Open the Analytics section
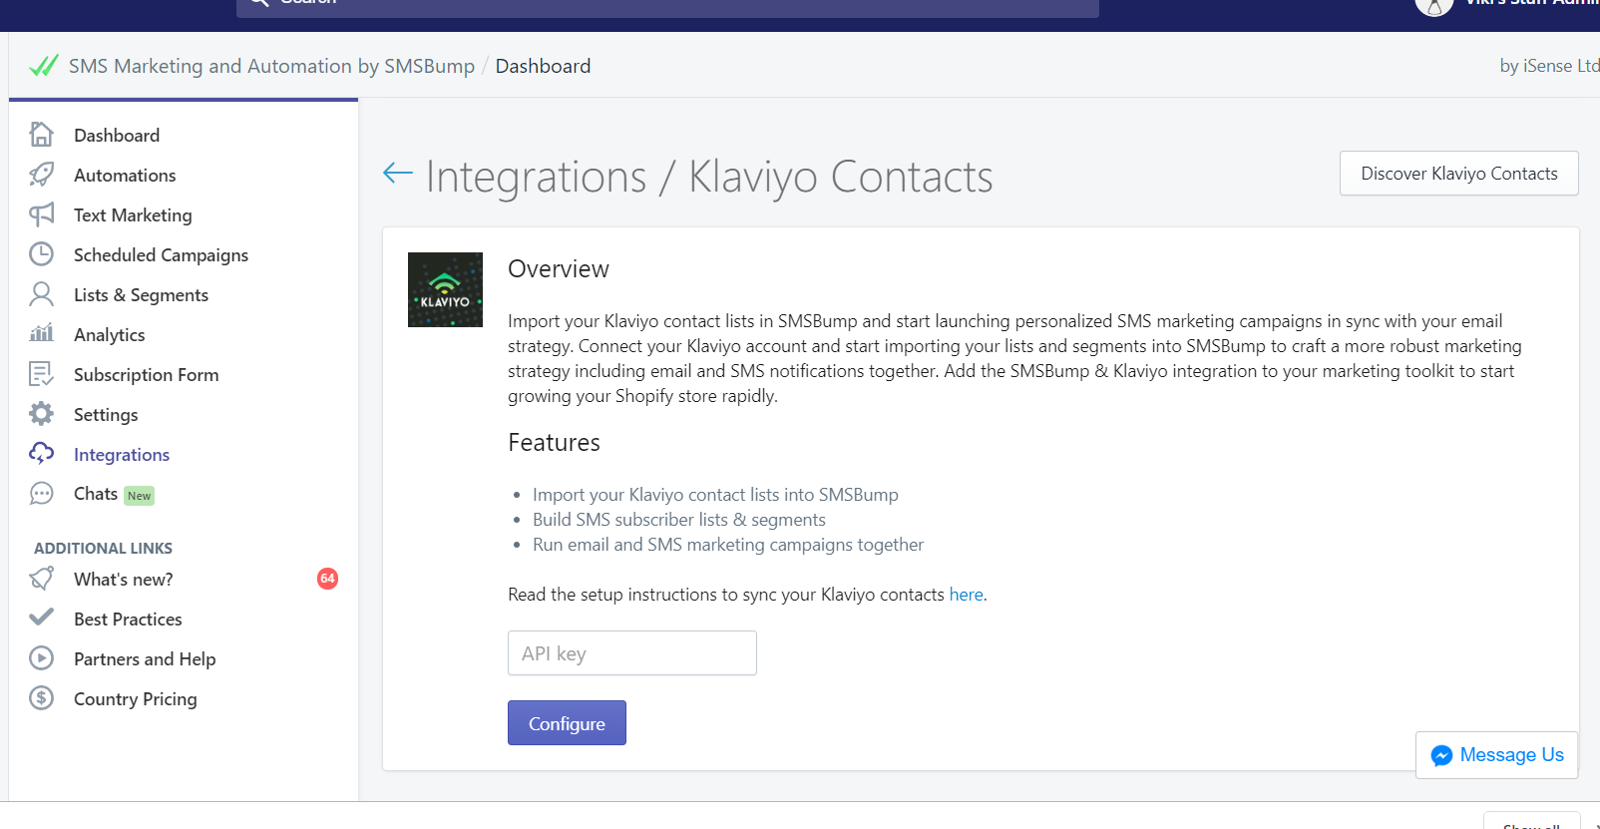This screenshot has height=829, width=1600. point(109,335)
